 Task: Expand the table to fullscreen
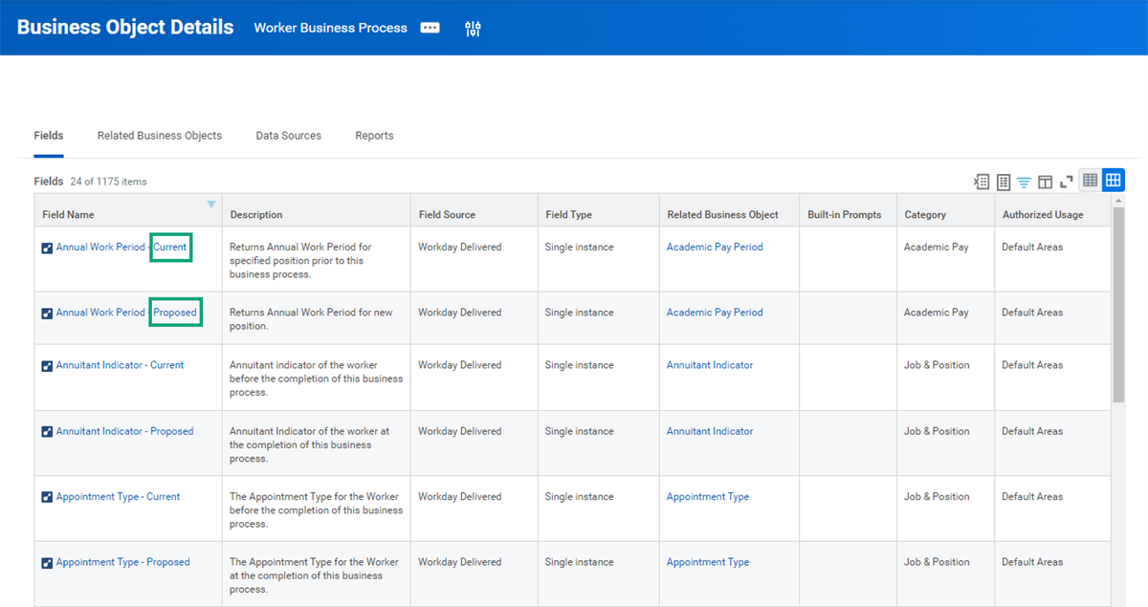pyautogui.click(x=1066, y=181)
